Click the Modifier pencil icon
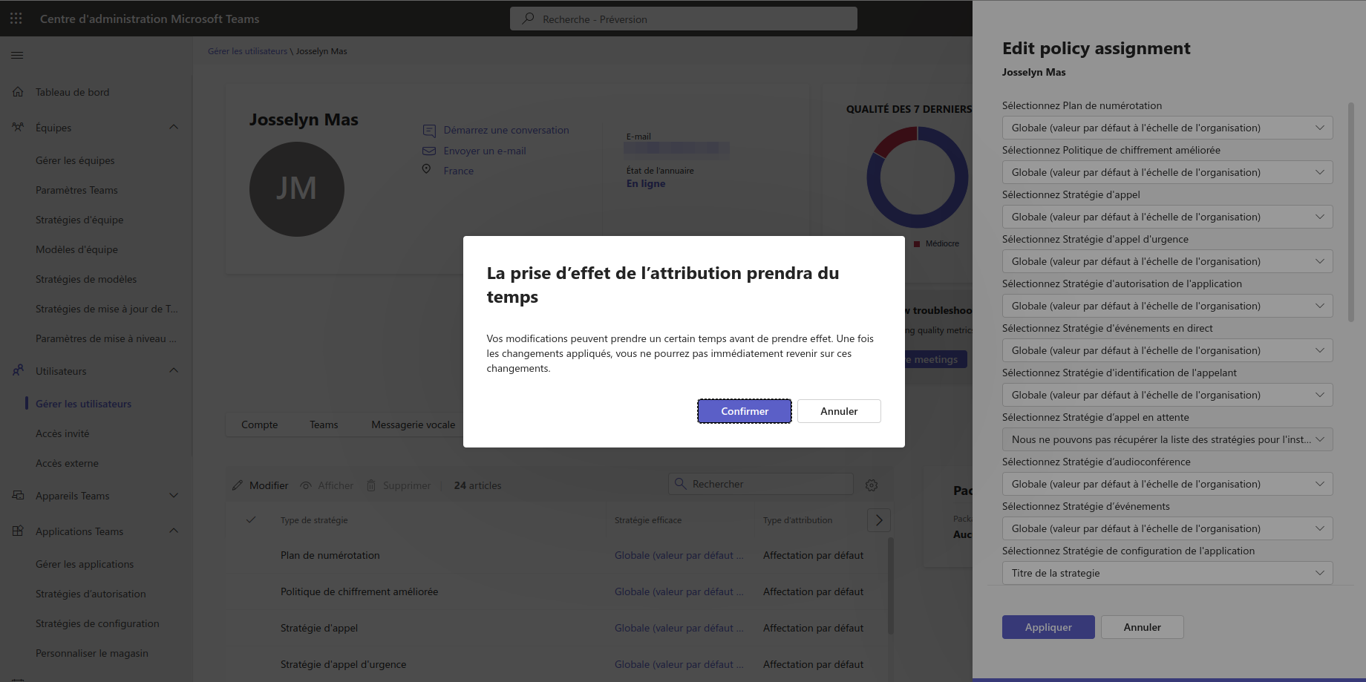The height and width of the screenshot is (682, 1366). click(238, 485)
